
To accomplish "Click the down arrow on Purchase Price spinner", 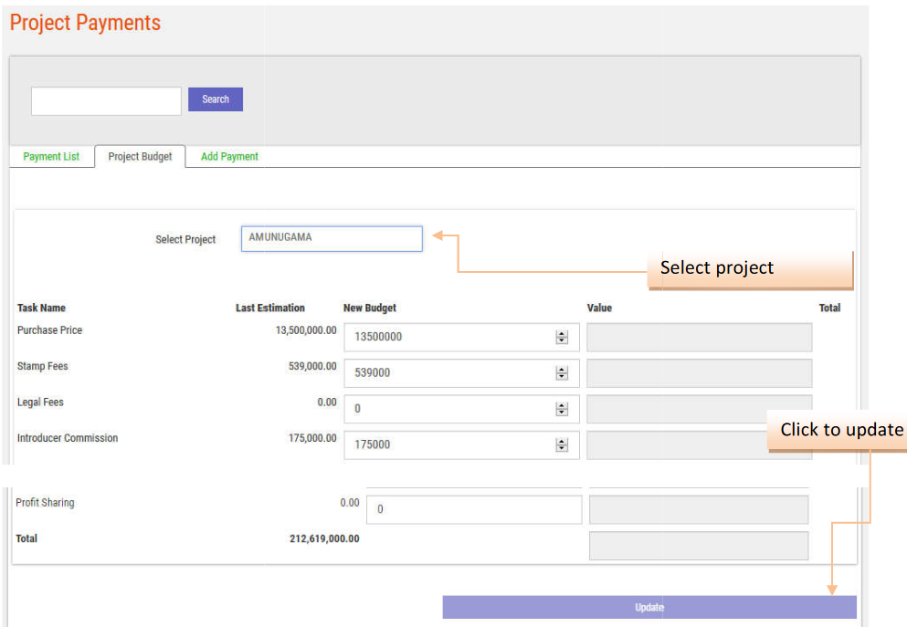I will coord(562,341).
